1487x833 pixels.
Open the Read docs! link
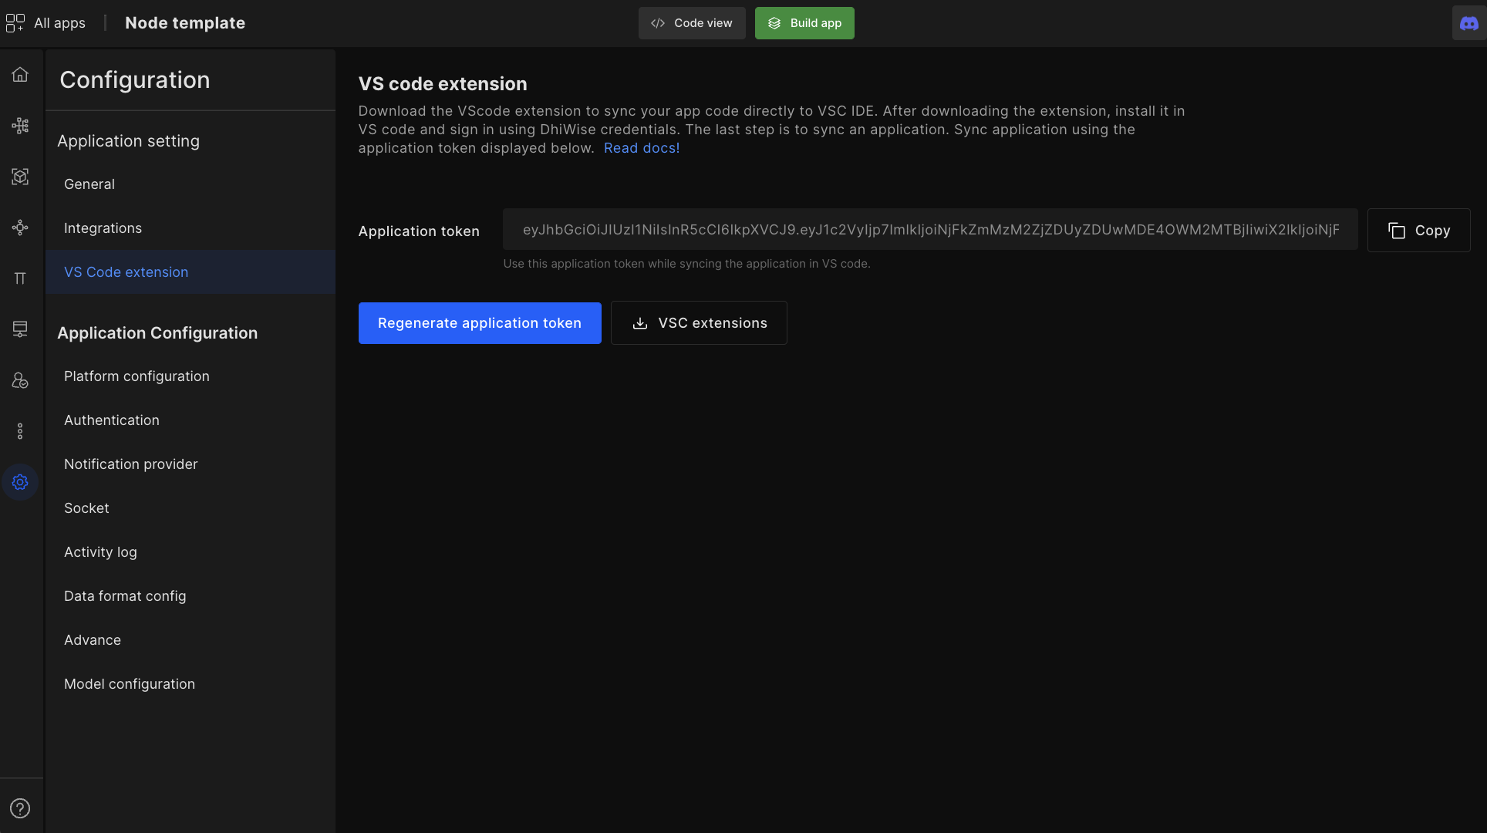coord(642,148)
